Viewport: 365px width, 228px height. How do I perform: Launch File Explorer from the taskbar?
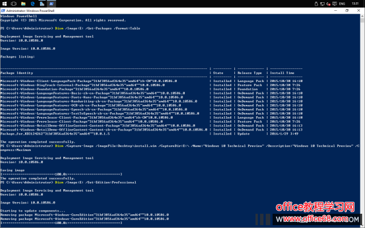click(x=23, y=3)
